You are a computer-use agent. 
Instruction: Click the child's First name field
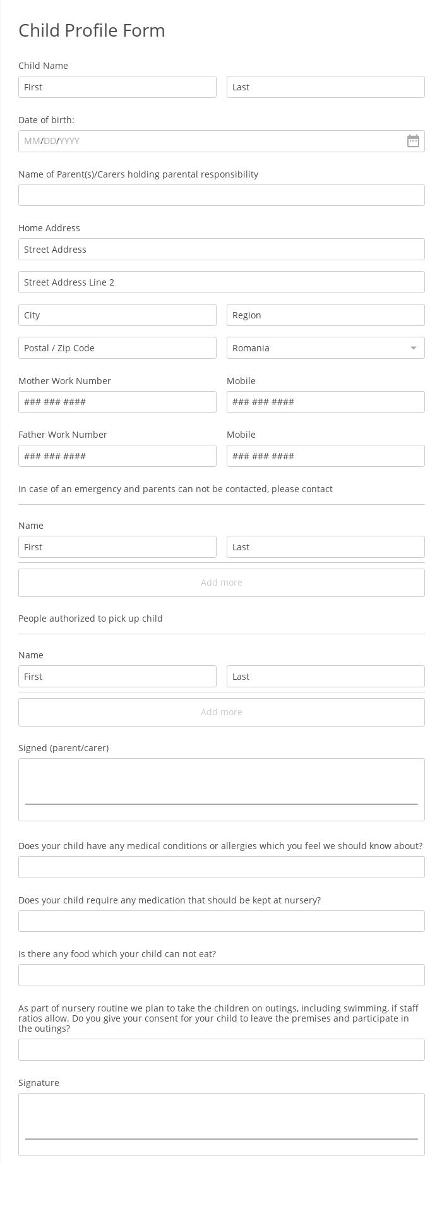click(117, 87)
